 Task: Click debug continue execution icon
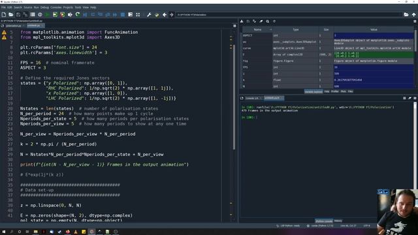pos(115,14)
